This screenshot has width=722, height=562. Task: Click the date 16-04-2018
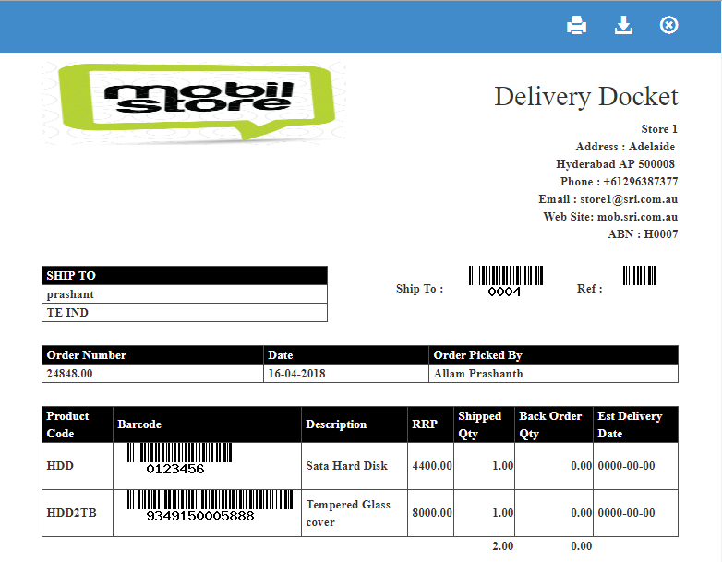tap(296, 374)
